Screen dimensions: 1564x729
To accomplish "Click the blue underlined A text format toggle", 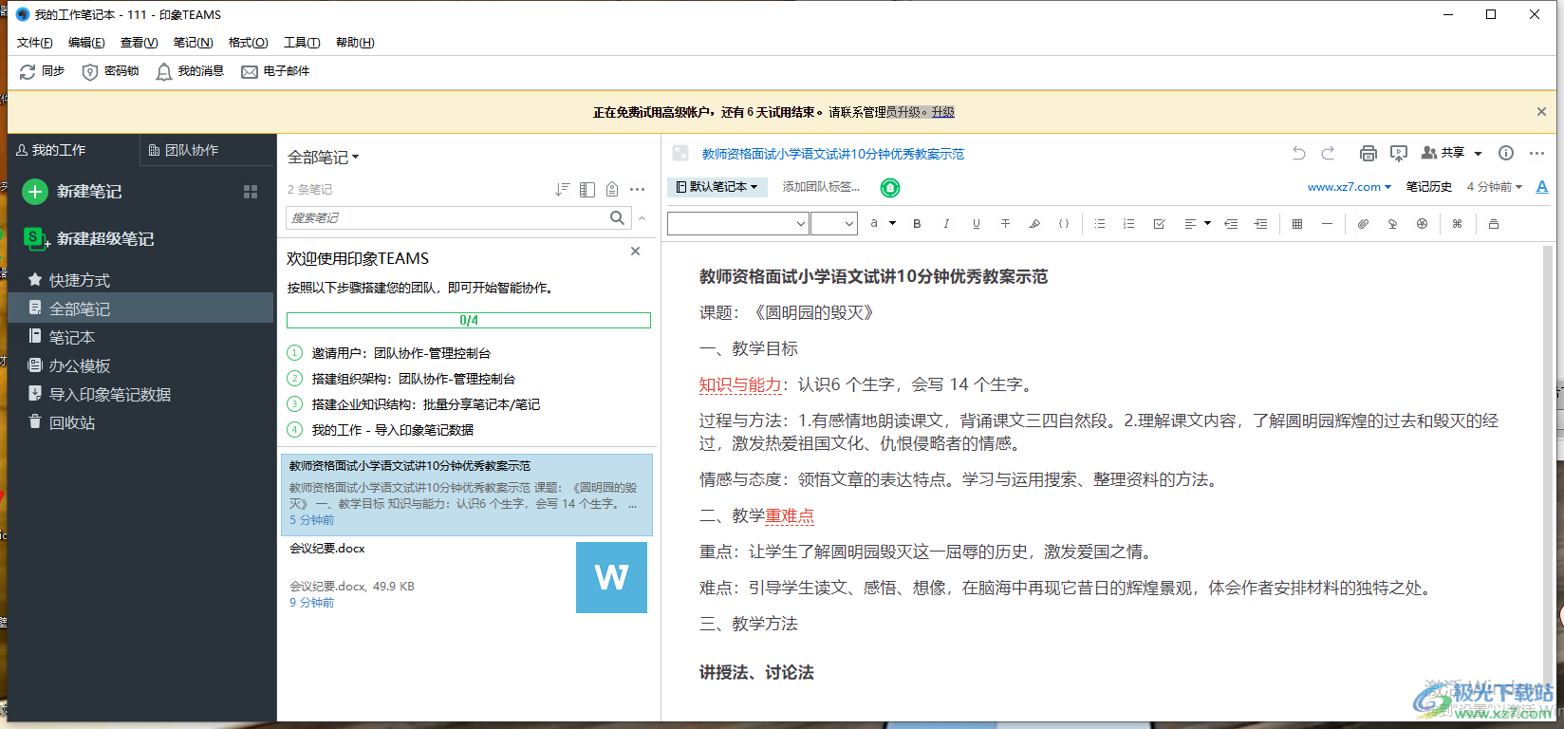I will click(x=1542, y=187).
